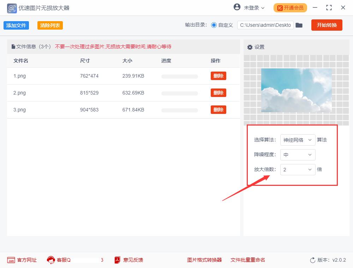Click the 意见反馈 feedback document icon

point(117,260)
